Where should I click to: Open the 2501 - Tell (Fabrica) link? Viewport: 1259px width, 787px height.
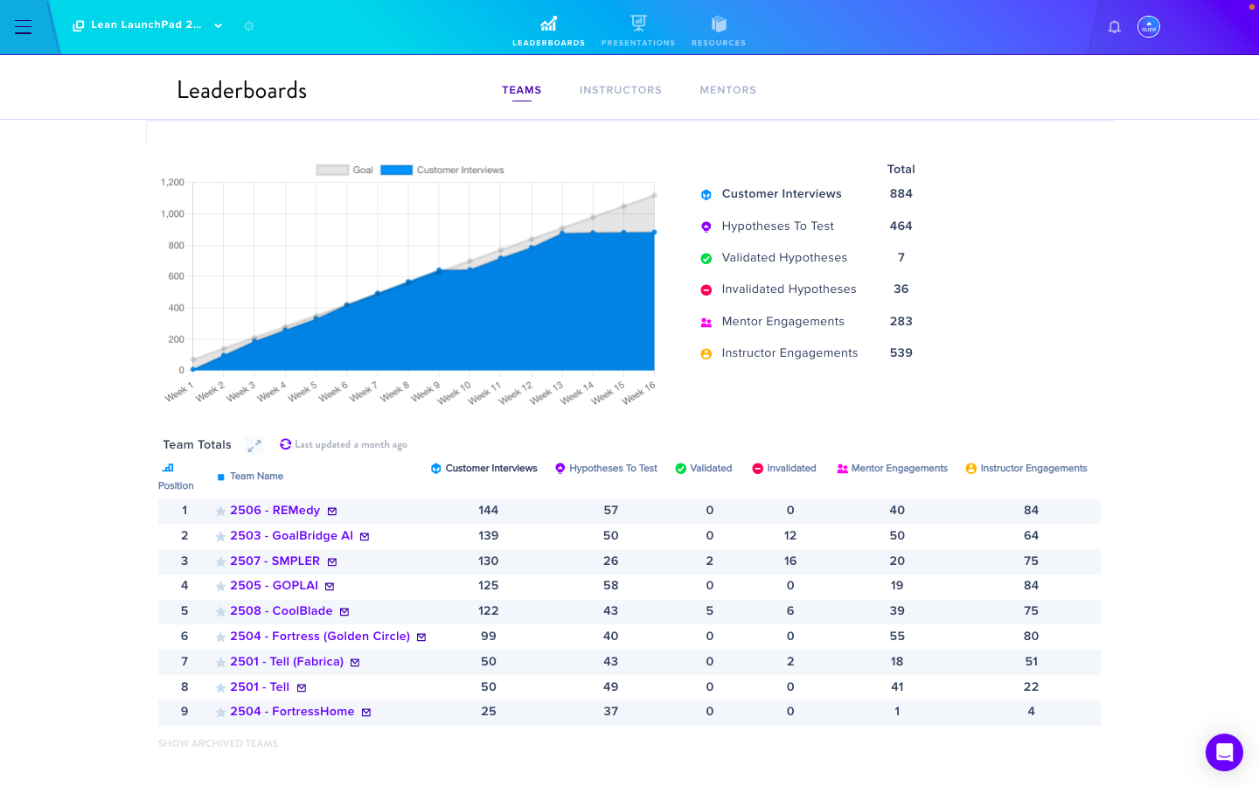pos(287,662)
